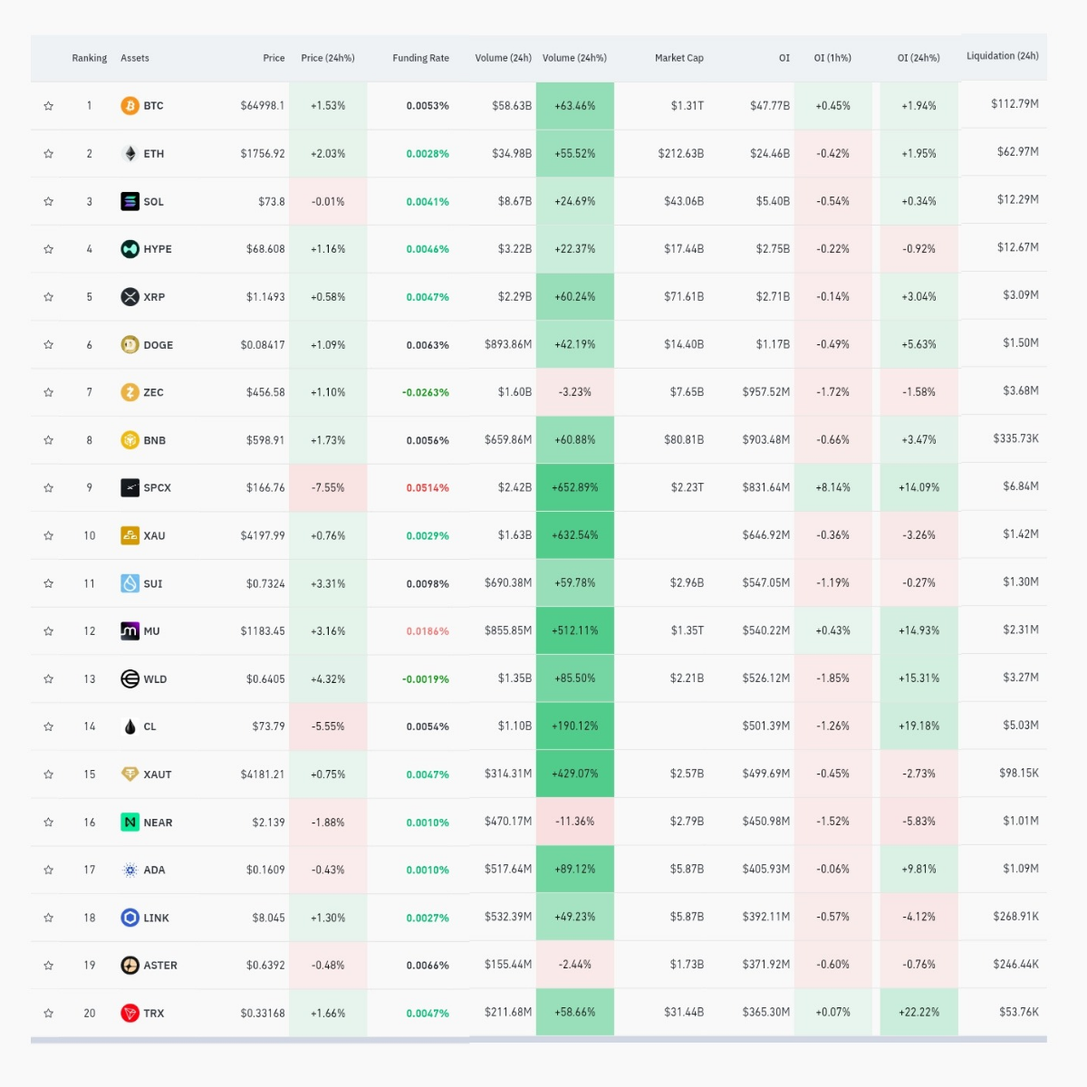This screenshot has width=1087, height=1087.
Task: Click SPCX volume change +652.89%
Action: [575, 487]
